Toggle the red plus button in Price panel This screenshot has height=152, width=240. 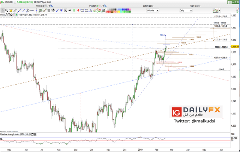(14, 15)
